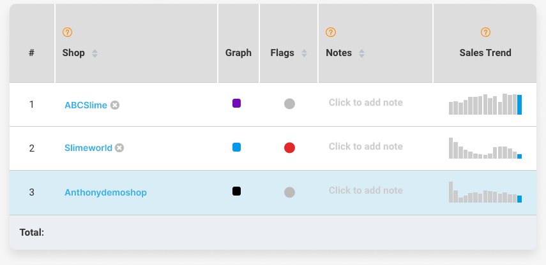
Task: Click the help icon above Shop column
Action: tap(67, 32)
